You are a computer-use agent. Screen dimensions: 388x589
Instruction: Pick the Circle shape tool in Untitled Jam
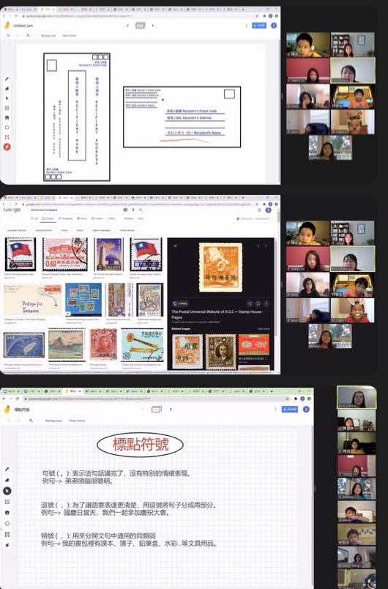7,127
